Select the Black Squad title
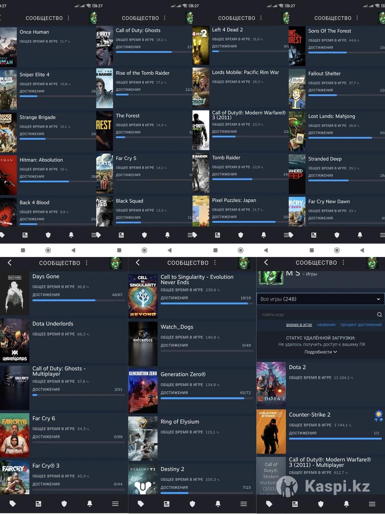The height and width of the screenshot is (514, 385). click(x=130, y=201)
